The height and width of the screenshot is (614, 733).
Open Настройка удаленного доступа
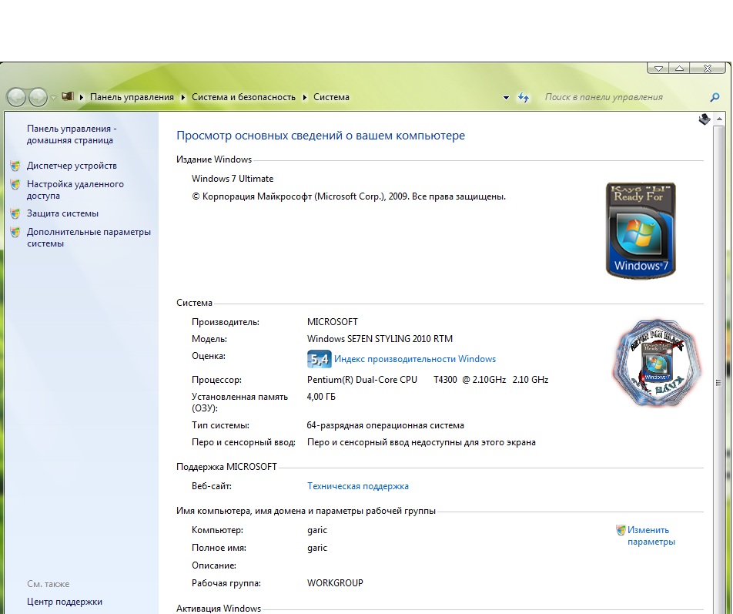[x=75, y=190]
